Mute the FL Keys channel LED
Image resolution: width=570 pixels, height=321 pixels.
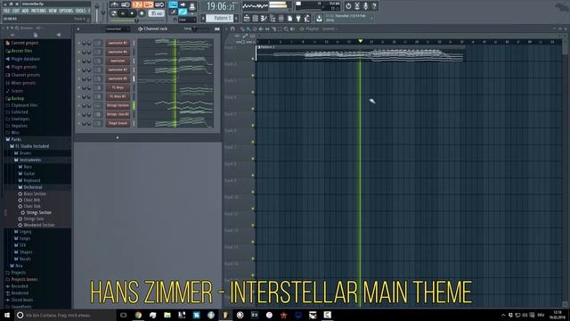point(79,87)
